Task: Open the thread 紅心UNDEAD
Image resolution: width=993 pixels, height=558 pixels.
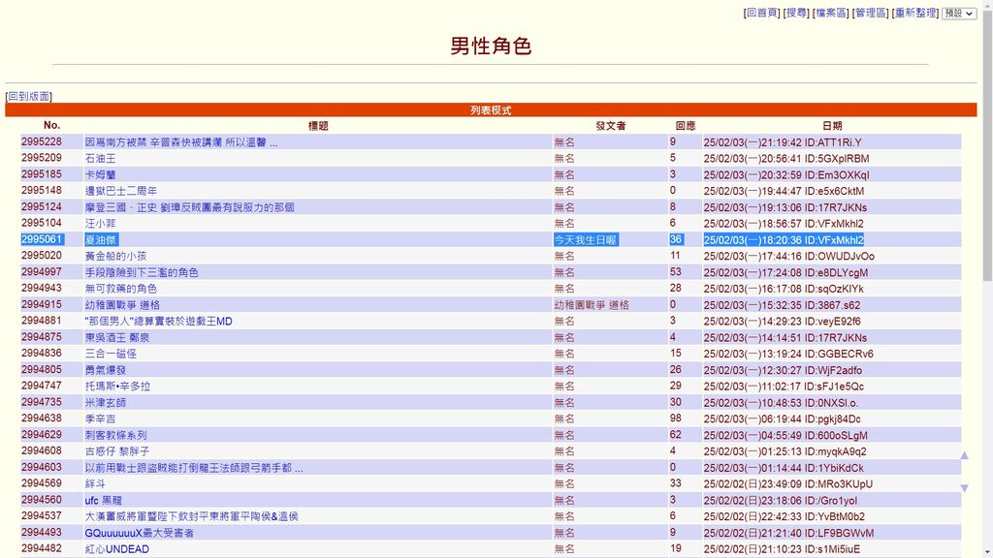Action: (116, 549)
